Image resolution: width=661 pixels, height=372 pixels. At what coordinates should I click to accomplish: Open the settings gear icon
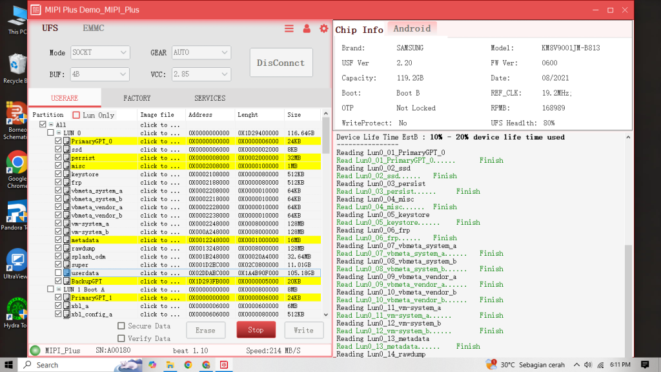coord(323,28)
